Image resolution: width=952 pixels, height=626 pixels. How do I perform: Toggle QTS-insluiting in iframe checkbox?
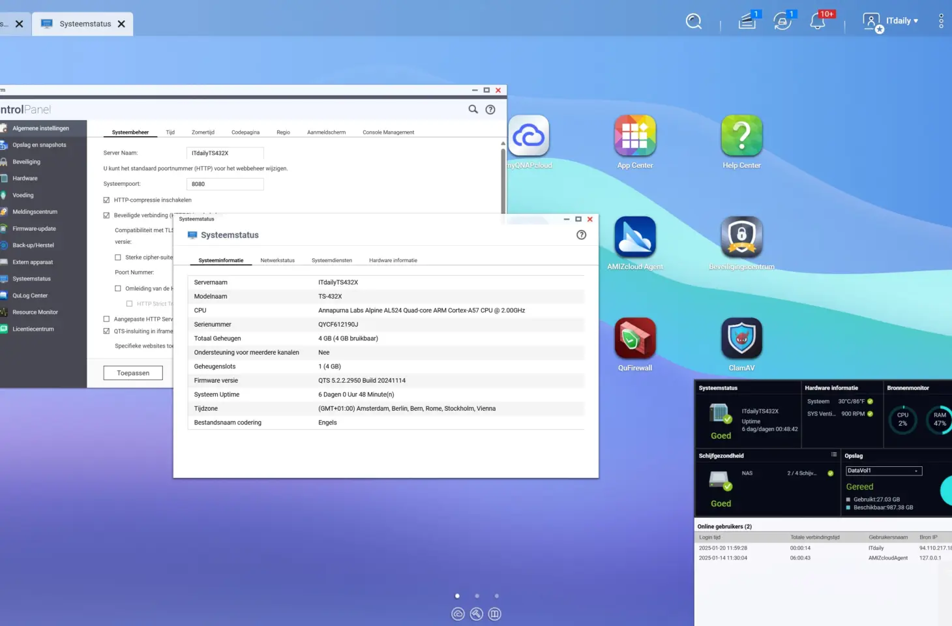pos(106,331)
